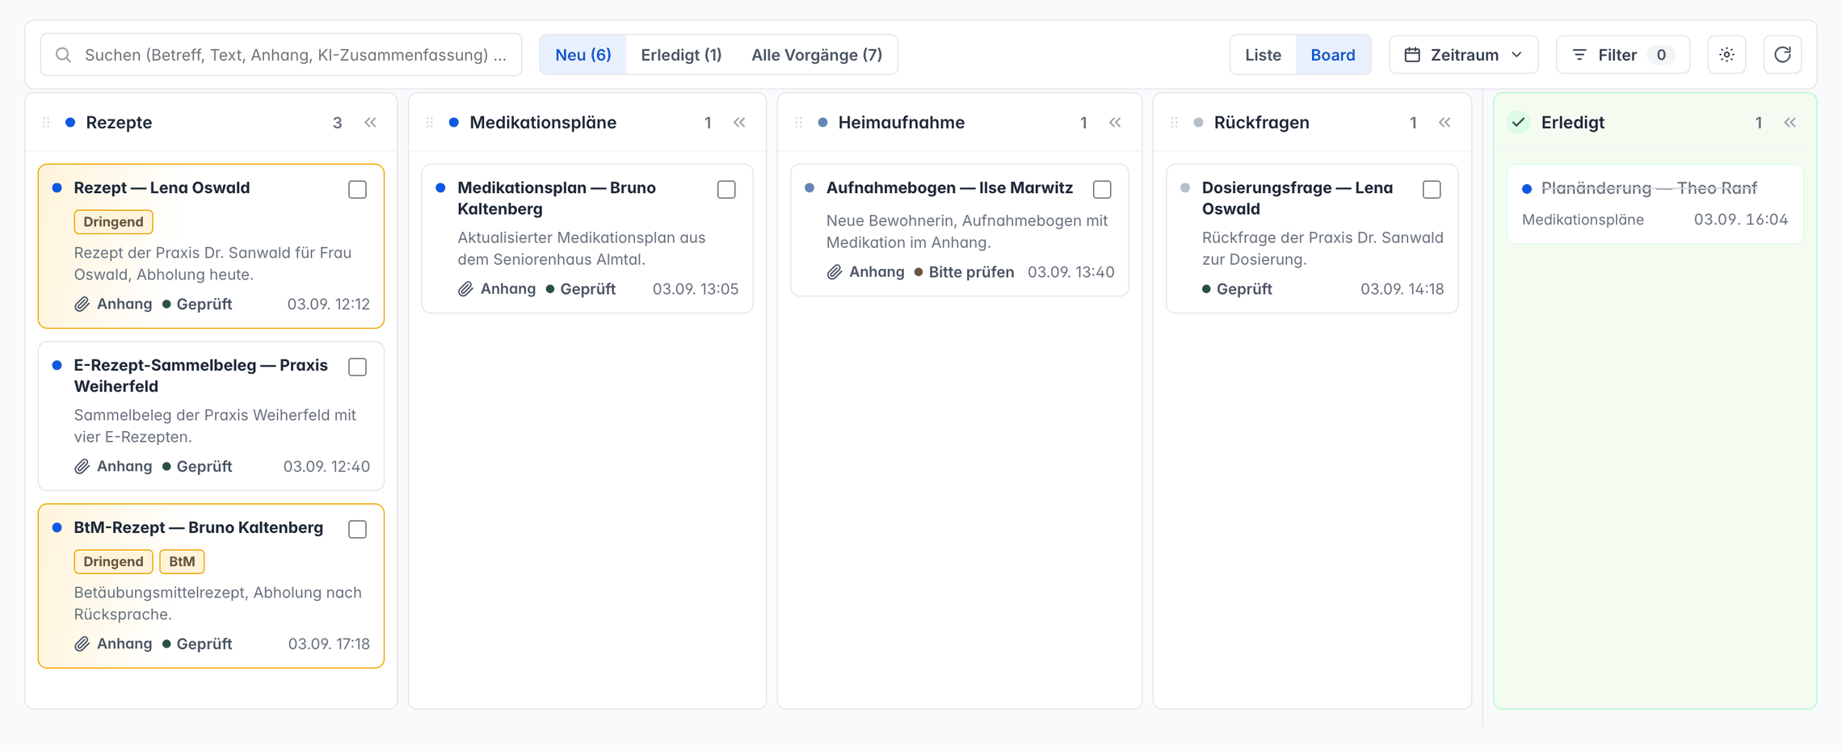Show Alle Vorgänge (7) tab
Screen dimensions: 1842x751
coord(817,55)
